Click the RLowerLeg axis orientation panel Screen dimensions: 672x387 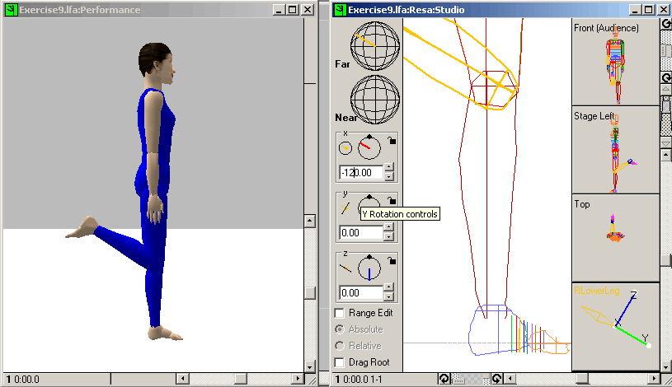(615, 327)
